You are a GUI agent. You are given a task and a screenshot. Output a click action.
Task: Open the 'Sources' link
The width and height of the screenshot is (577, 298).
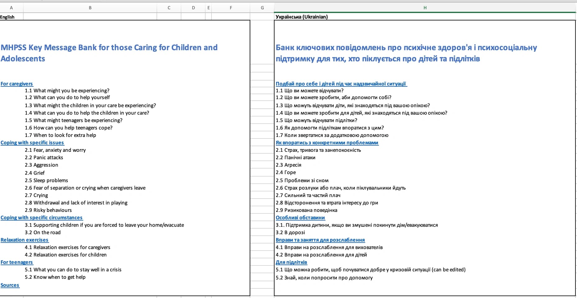pos(10,285)
